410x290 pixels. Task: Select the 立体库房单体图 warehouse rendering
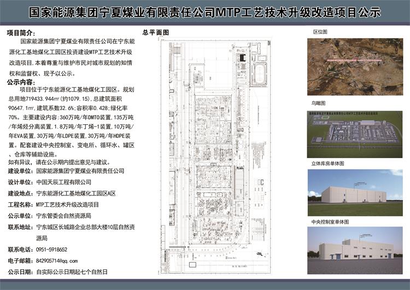tap(354, 192)
